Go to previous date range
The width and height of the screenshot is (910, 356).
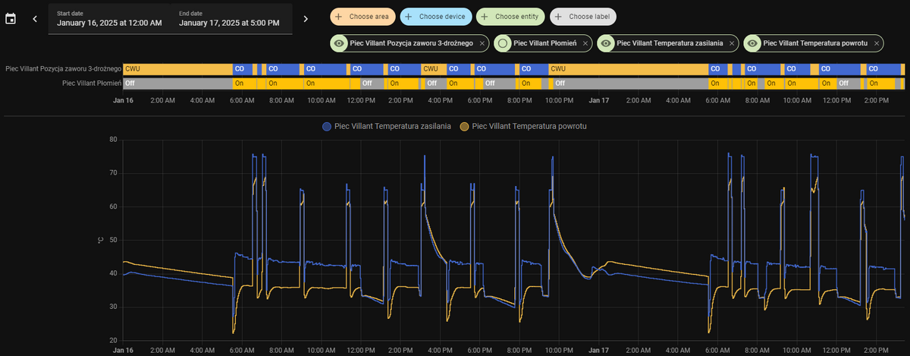point(35,18)
